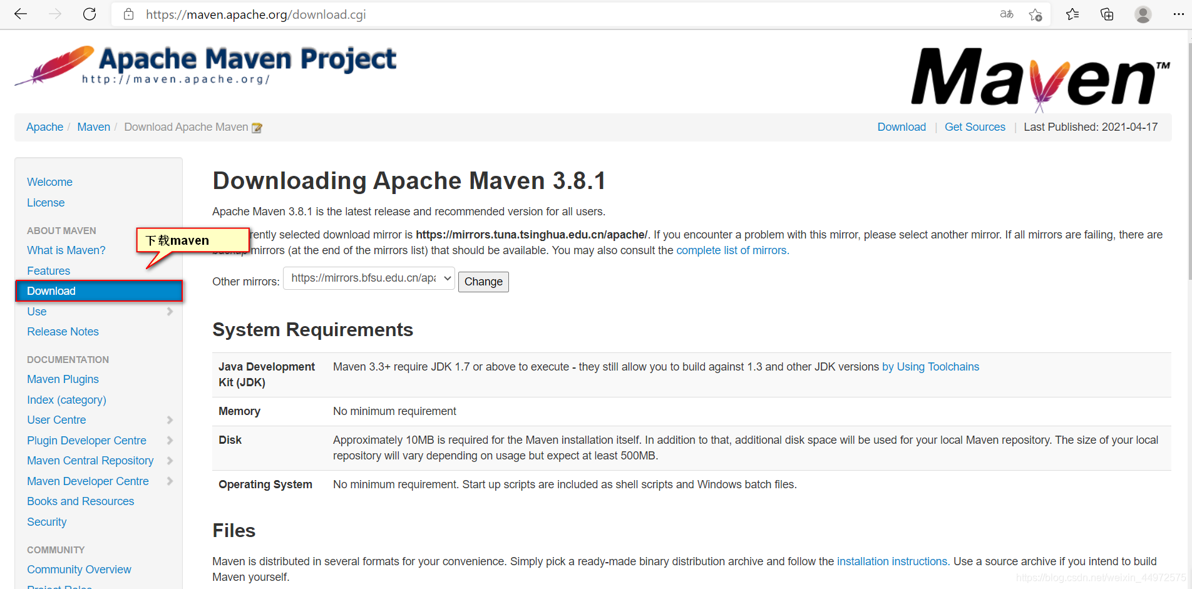The height and width of the screenshot is (589, 1192).
Task: Click Download link in top right bar
Action: tap(902, 127)
